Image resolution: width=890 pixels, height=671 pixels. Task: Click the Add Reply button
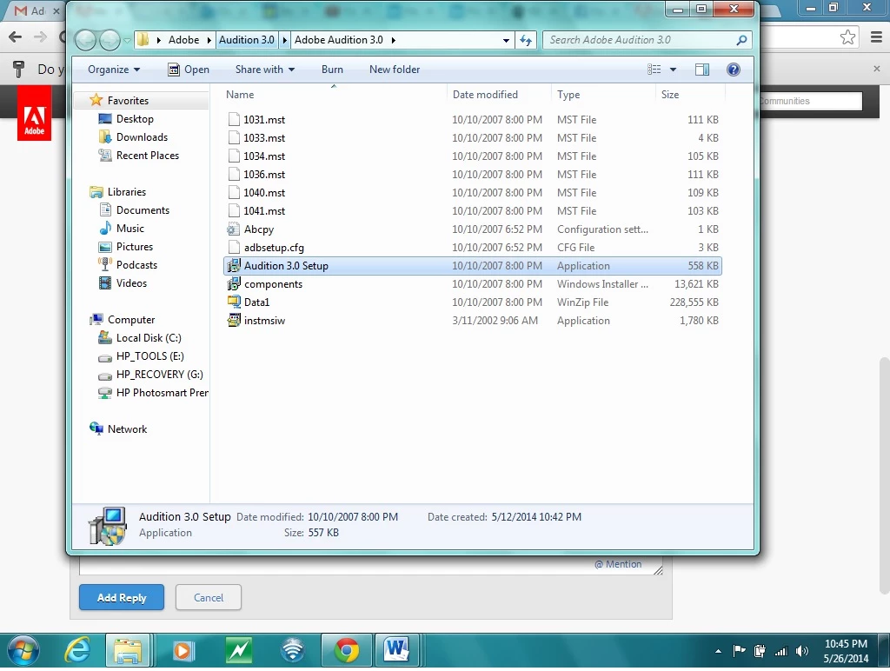point(122,597)
